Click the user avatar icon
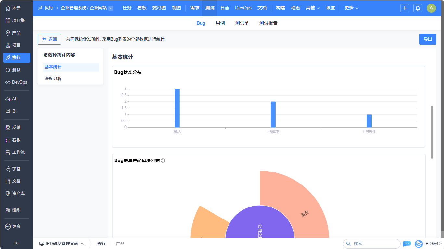Image resolution: width=444 pixels, height=249 pixels. point(431,8)
